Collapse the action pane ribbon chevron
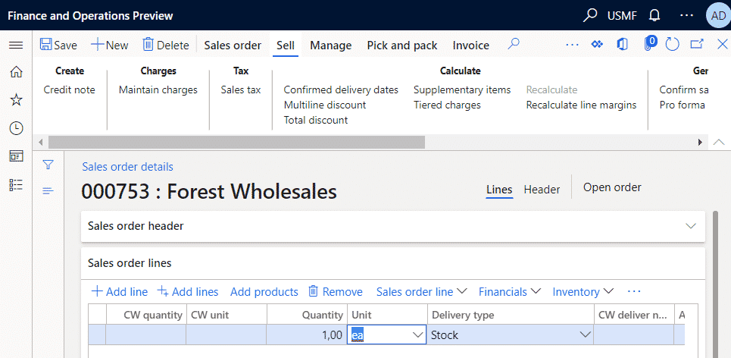The image size is (731, 358). [x=720, y=143]
